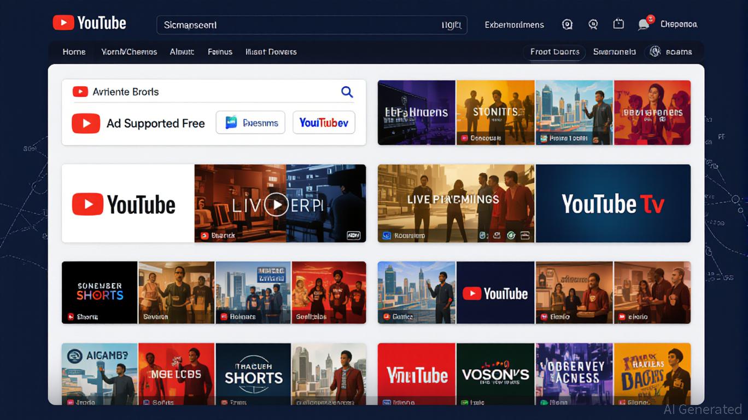Click the red icon beside Shorts label
This screenshot has height=420, width=748.
click(71, 317)
